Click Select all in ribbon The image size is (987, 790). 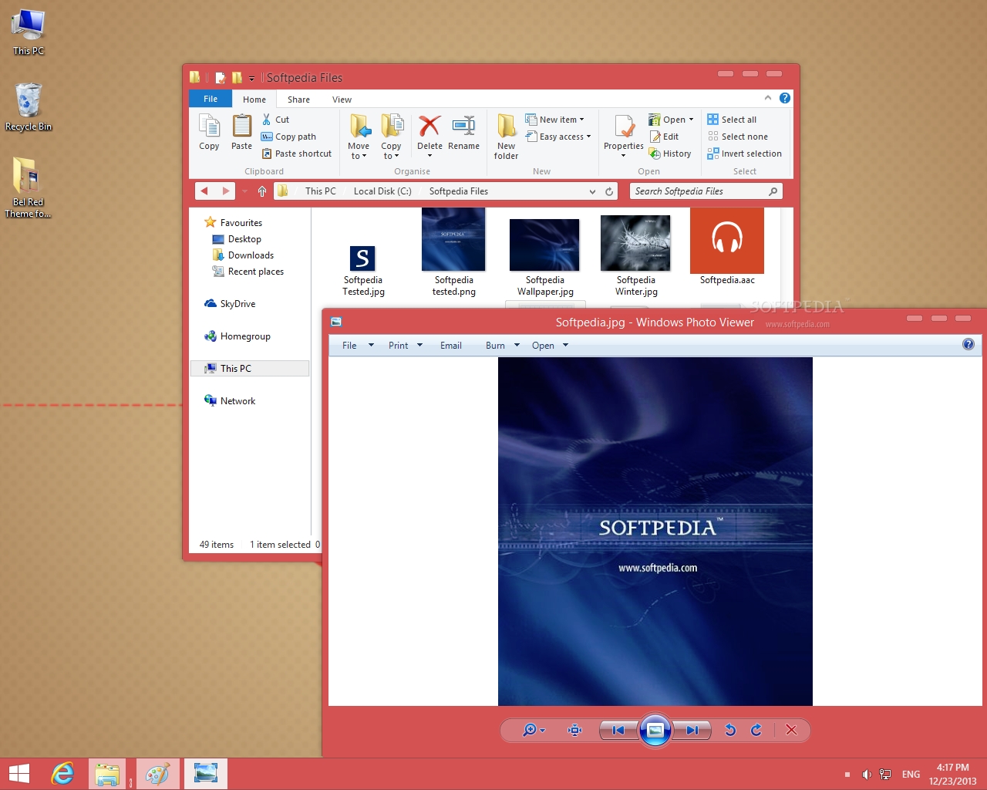coord(732,120)
